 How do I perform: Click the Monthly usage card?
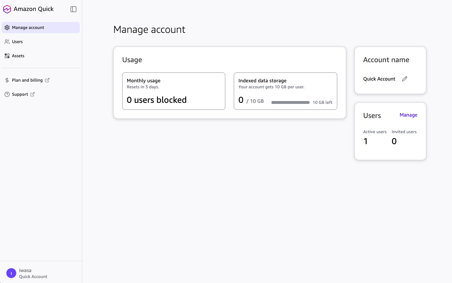coord(173,91)
